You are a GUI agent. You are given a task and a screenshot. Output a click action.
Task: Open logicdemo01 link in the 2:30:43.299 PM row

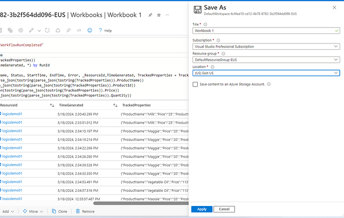[x=12, y=114]
